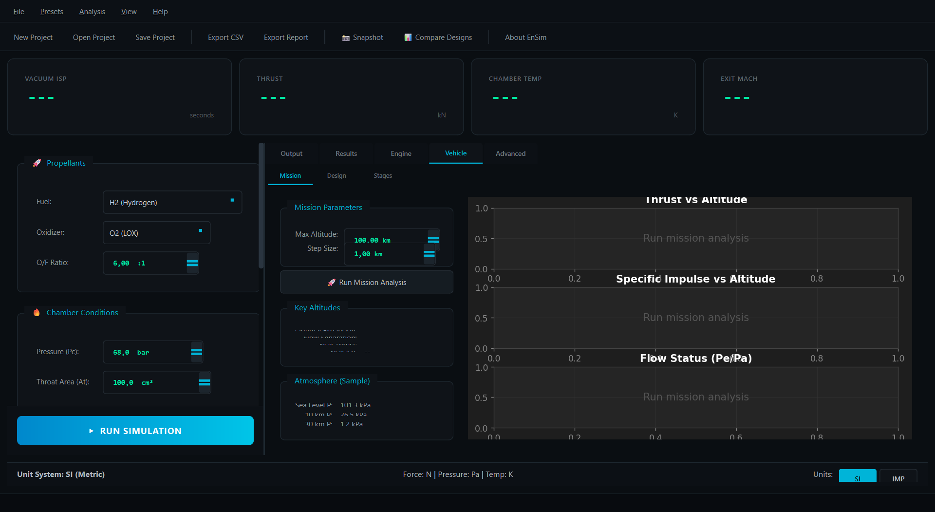This screenshot has height=512, width=935.
Task: Click the Snapshot camera icon
Action: (x=346, y=38)
